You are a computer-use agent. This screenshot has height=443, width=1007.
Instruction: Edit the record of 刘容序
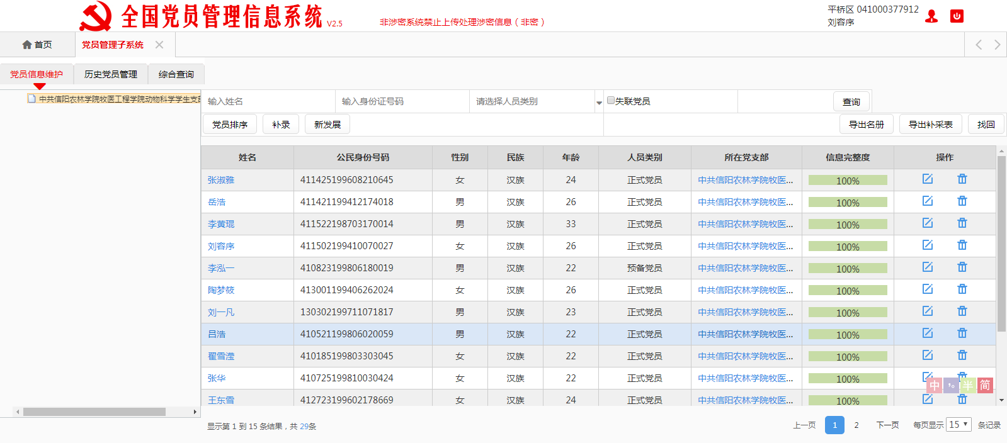coord(928,245)
